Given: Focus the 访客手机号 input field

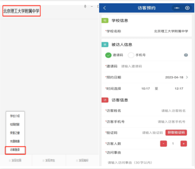Looking at the screenshot, I should [172, 122].
